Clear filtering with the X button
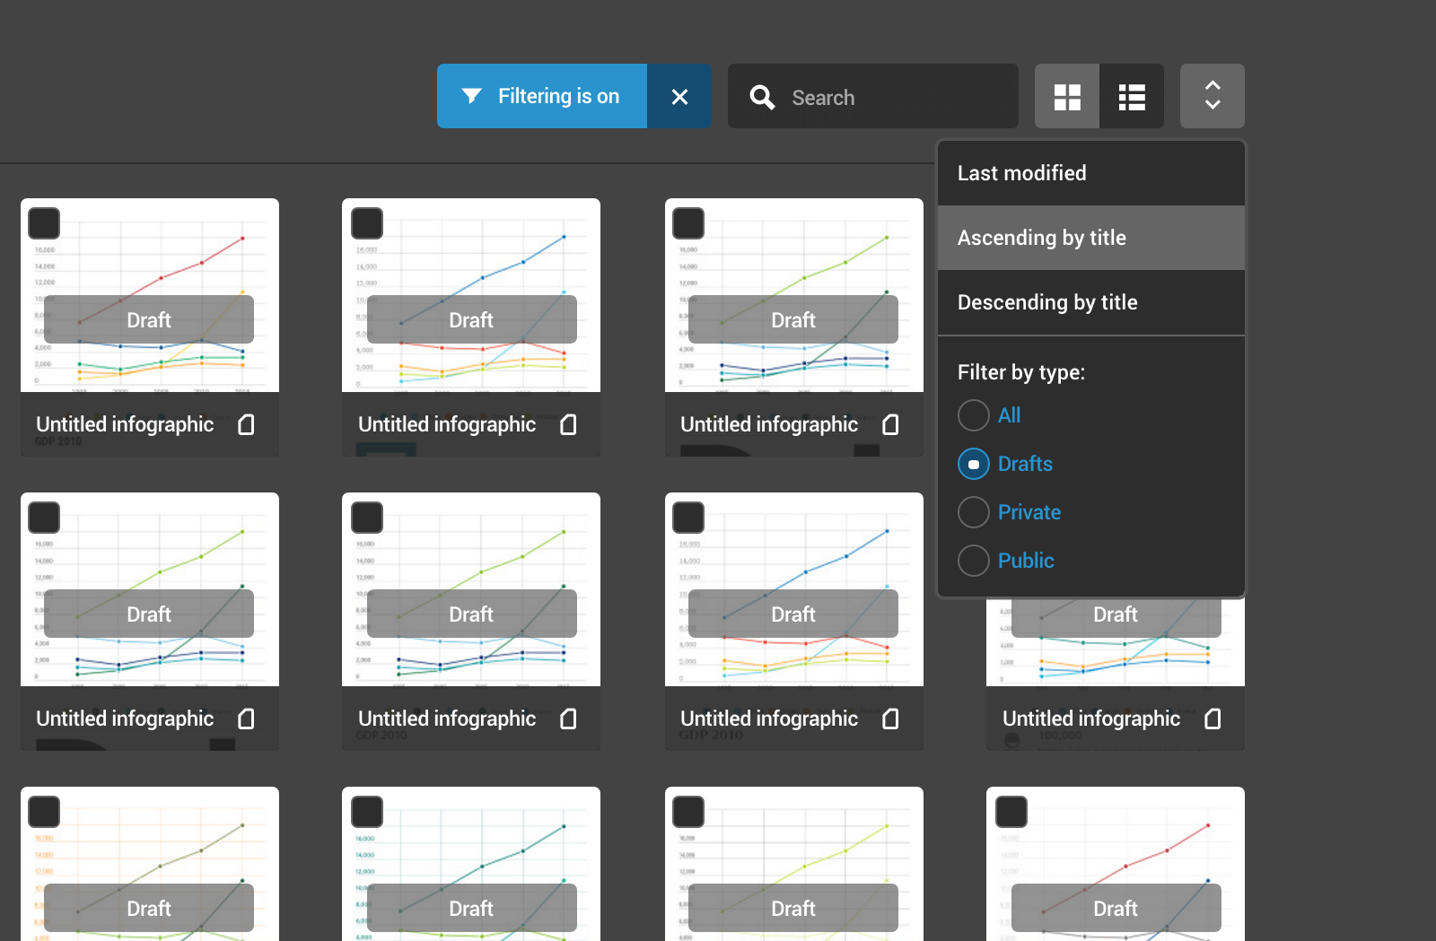 point(679,96)
